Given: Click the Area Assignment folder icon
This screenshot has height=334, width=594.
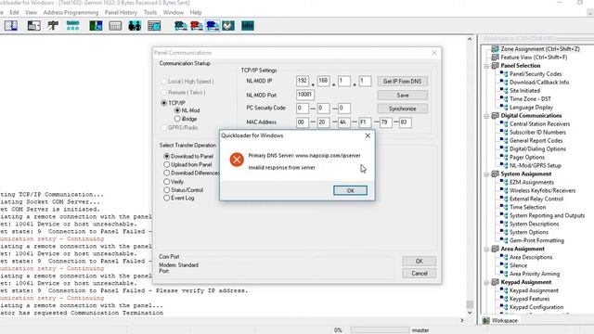Looking at the screenshot, I should pyautogui.click(x=495, y=249).
